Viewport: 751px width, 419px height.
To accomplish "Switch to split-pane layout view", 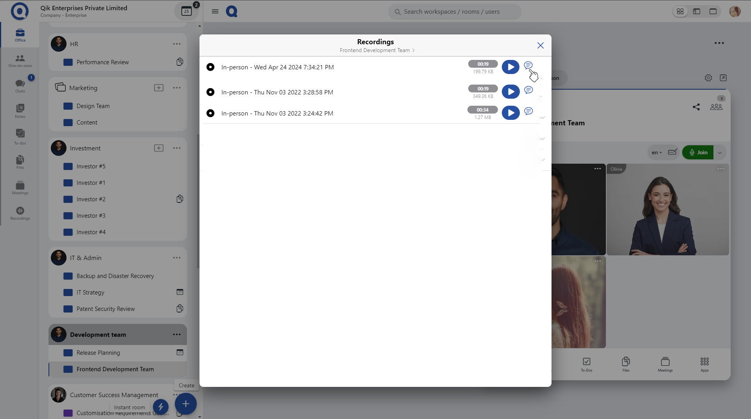I will tap(697, 11).
